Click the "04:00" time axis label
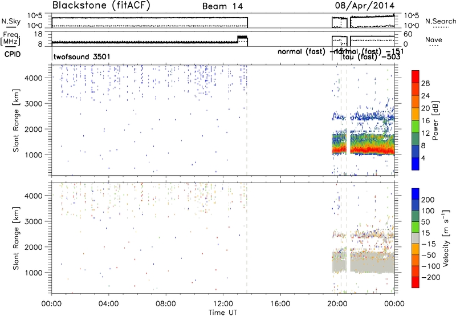This screenshot has height=316, width=456. 109,304
